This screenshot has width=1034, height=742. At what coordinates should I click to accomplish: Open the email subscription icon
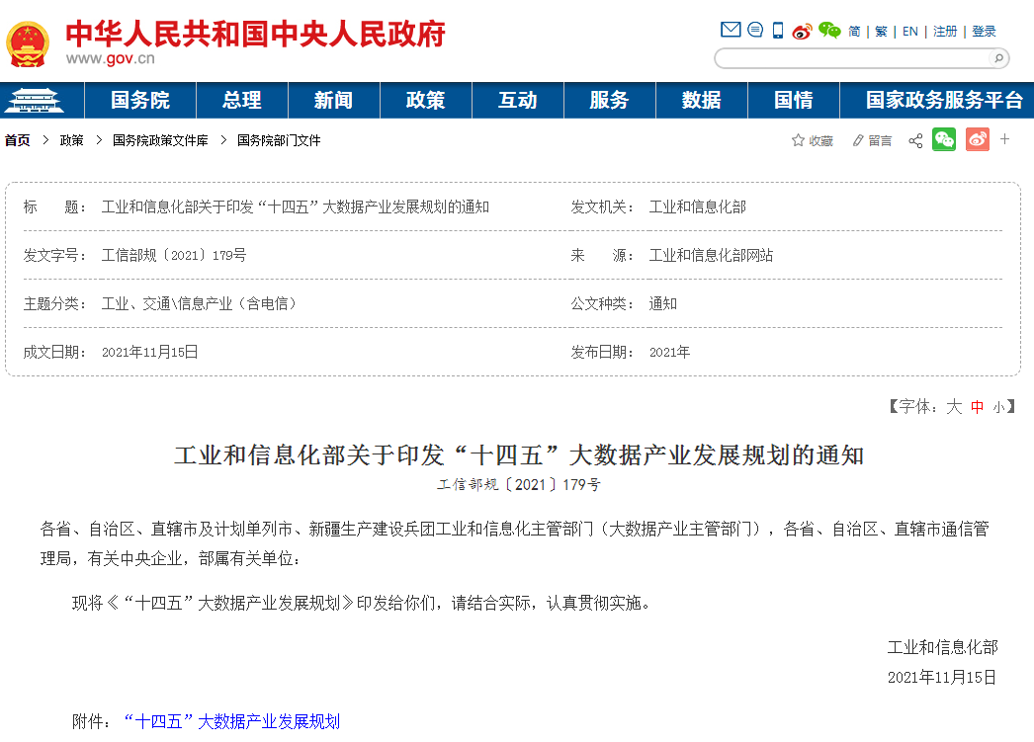point(730,30)
